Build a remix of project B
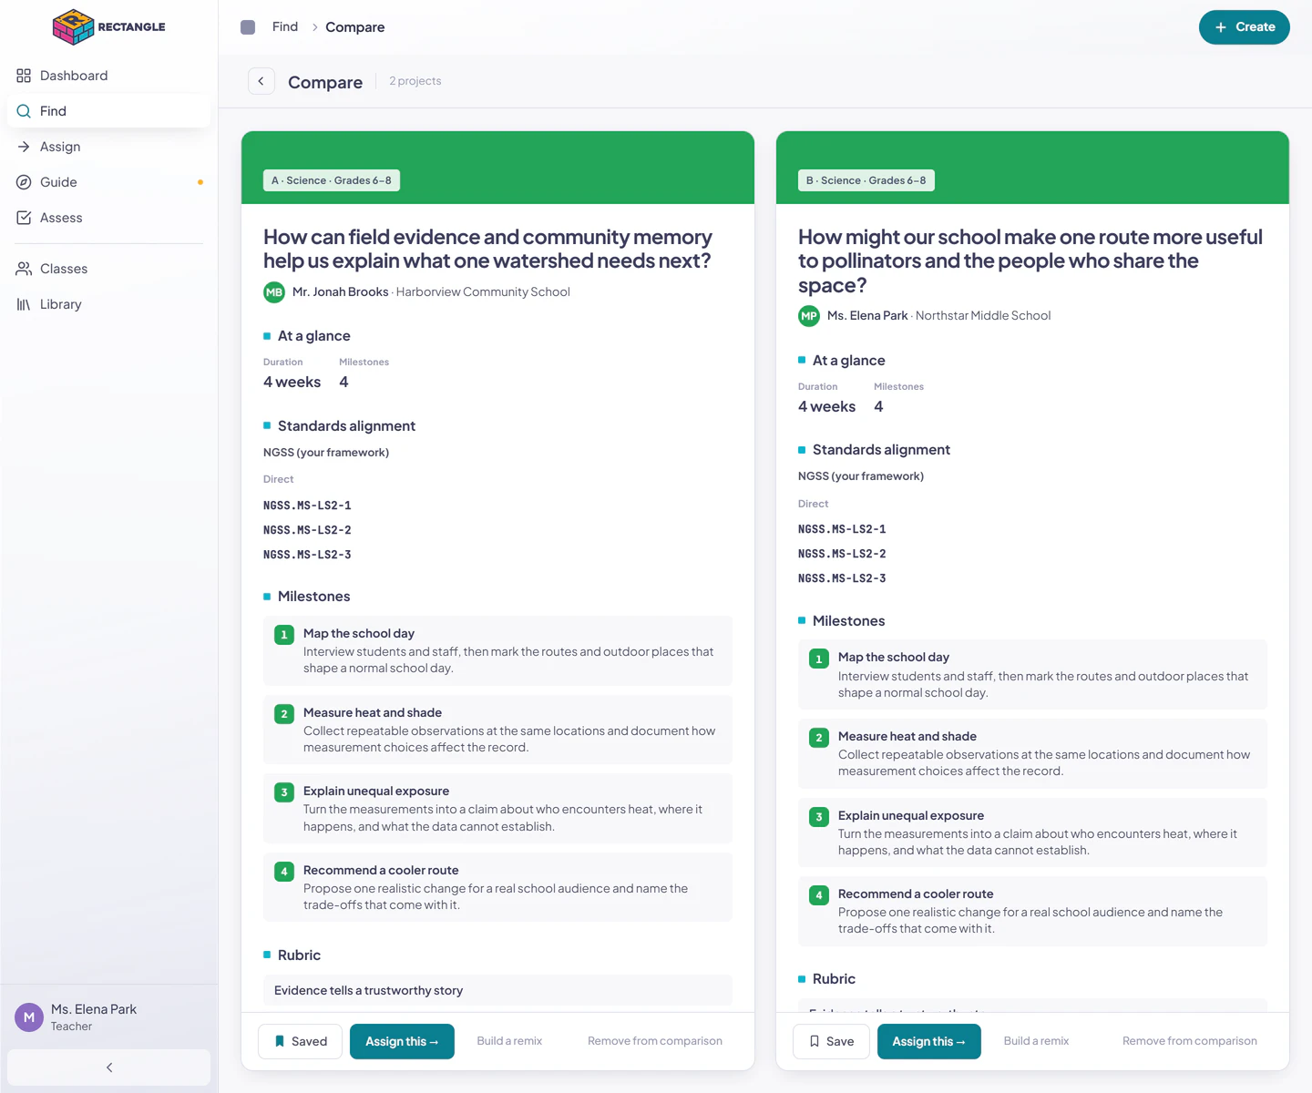This screenshot has height=1093, width=1312. (1036, 1041)
